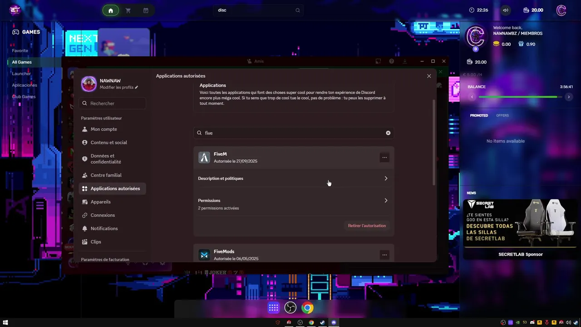Expand Description et politiques section
Screen dimensions: 581x327
pyautogui.click(x=294, y=178)
